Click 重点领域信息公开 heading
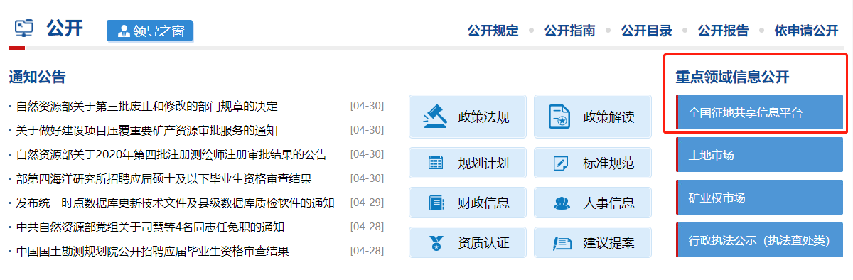 pos(732,77)
